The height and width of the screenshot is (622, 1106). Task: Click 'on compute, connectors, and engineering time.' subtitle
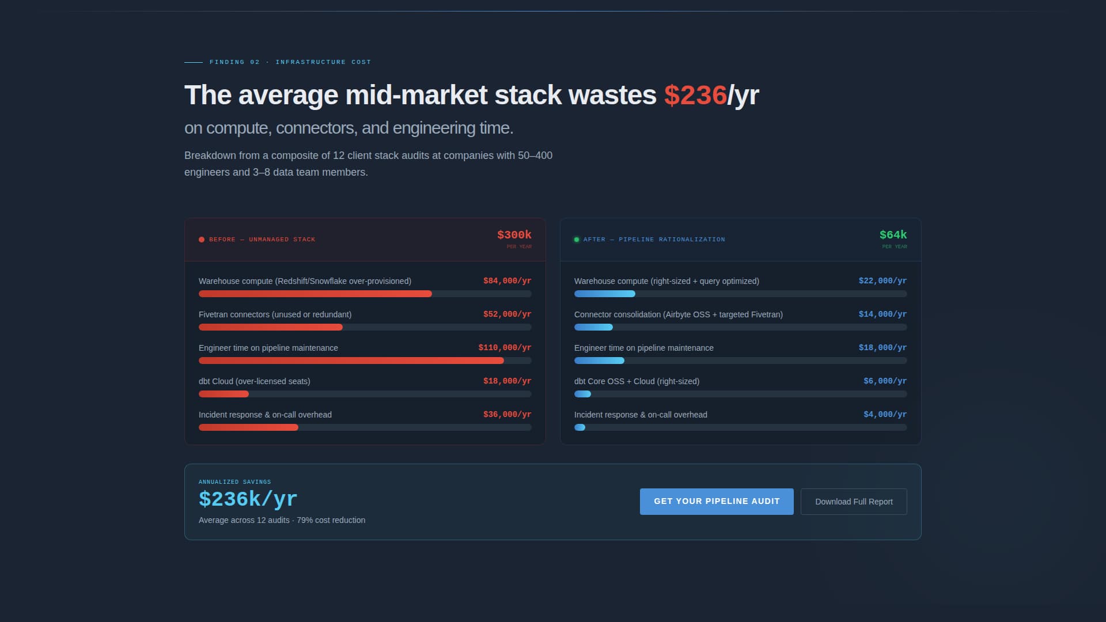pyautogui.click(x=349, y=128)
